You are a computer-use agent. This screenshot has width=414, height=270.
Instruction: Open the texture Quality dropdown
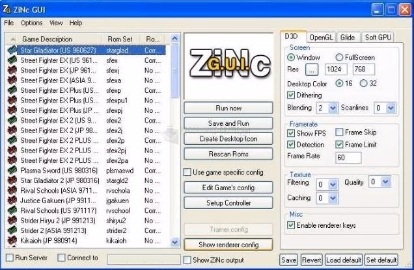[385, 182]
